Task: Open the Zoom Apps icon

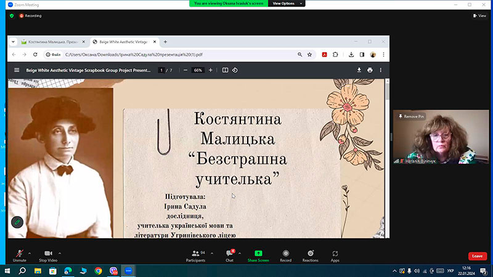Action: pyautogui.click(x=335, y=255)
